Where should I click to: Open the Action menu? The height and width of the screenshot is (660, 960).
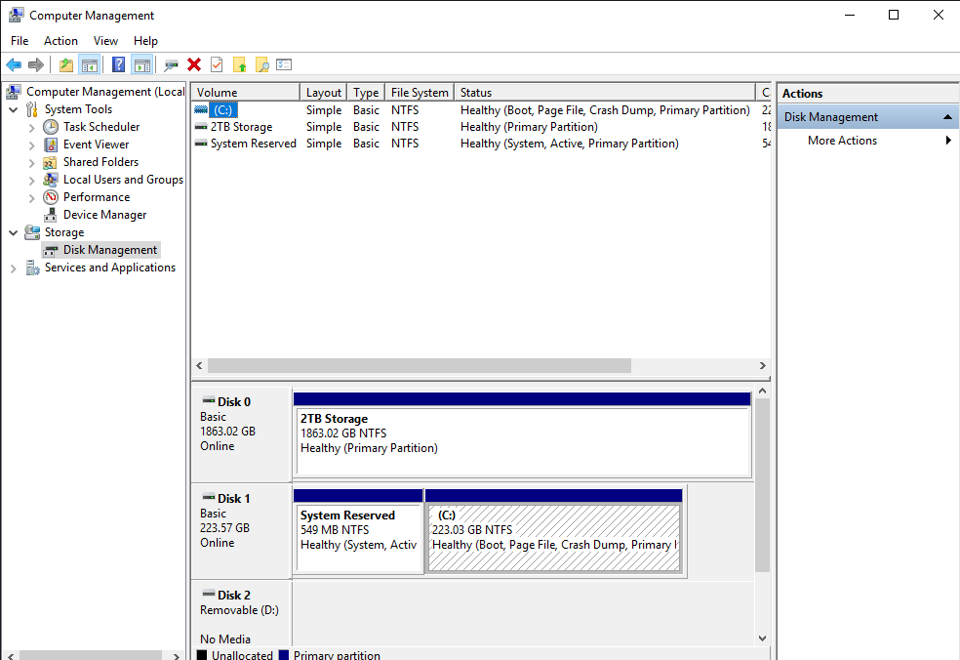60,41
